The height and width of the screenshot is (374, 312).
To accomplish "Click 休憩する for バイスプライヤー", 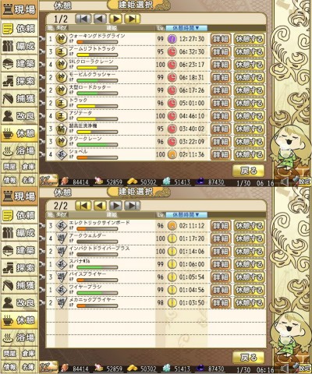I will 249,277.
